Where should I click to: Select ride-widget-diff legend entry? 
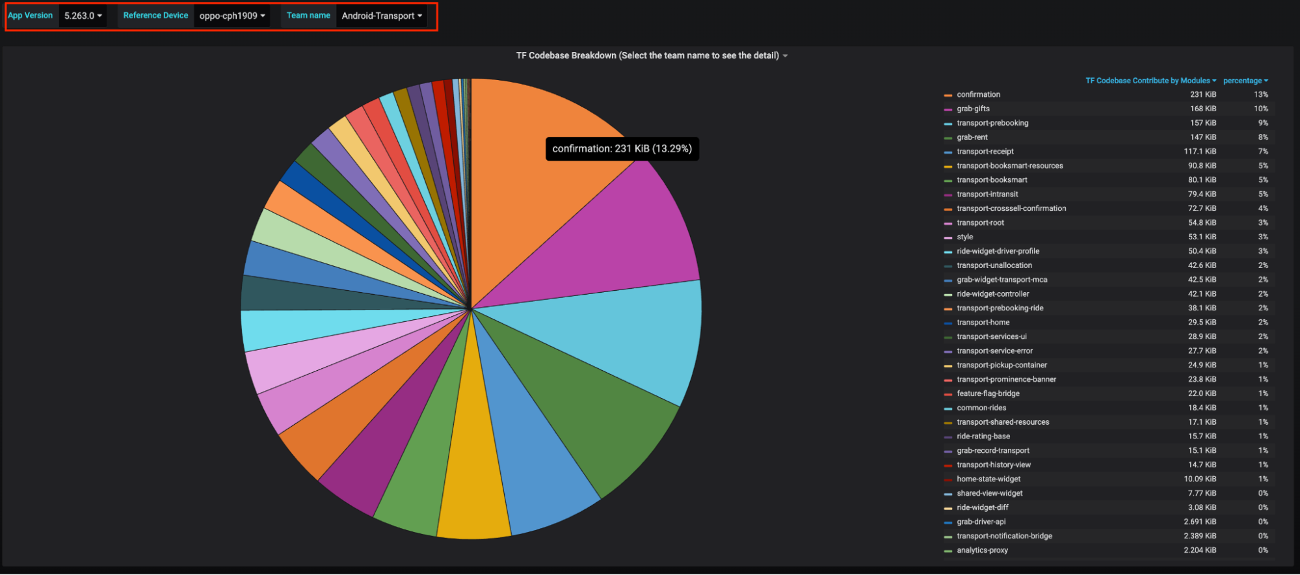(x=983, y=508)
